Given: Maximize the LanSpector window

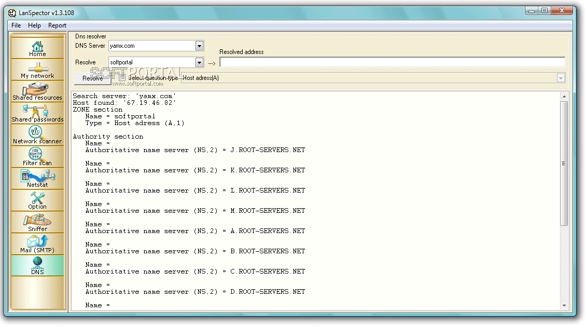Looking at the screenshot, I should (x=545, y=11).
